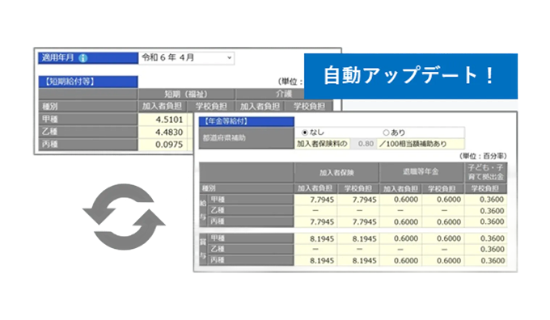This screenshot has width=550, height=320.
Task: Click the 加入者保険 column header
Action: coord(336,172)
